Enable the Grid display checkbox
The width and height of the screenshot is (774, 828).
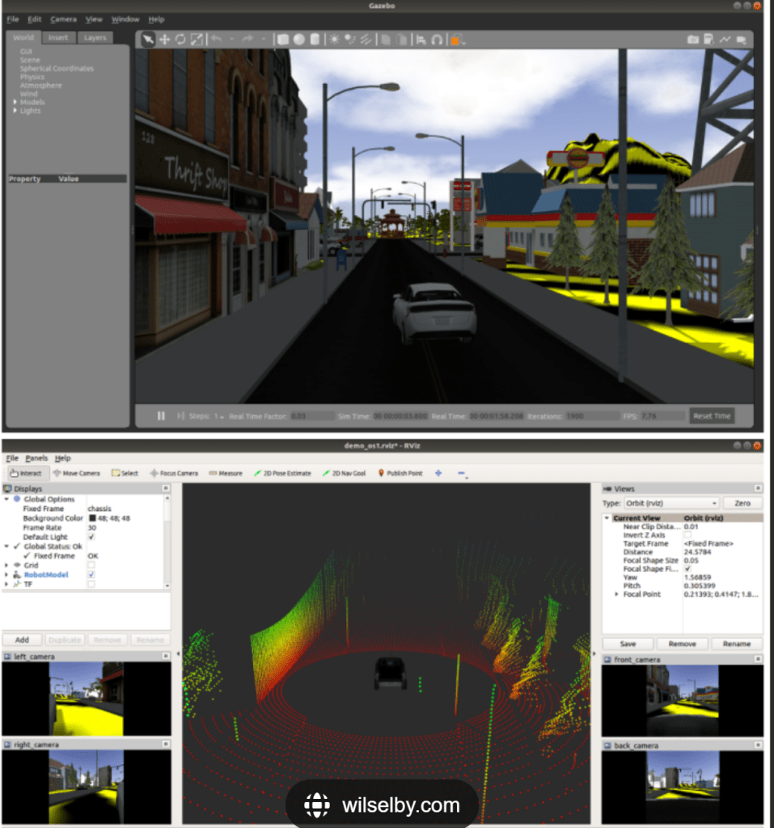[91, 565]
